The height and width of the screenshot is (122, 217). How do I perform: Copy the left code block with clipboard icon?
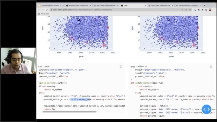click(121, 67)
